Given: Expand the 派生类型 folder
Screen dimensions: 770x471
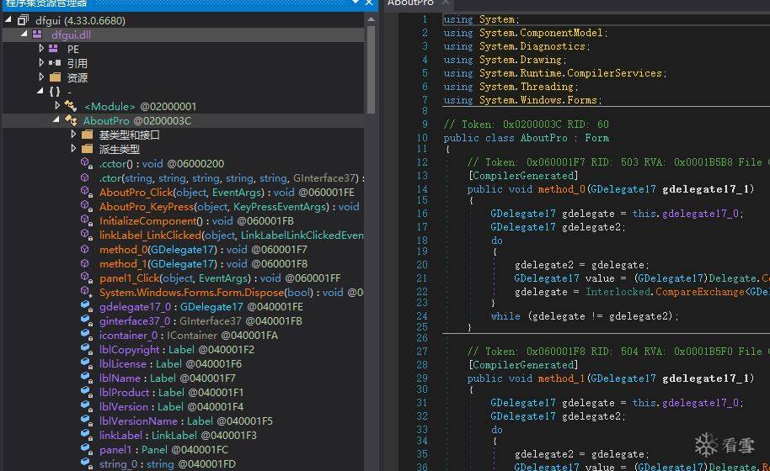Looking at the screenshot, I should click(x=73, y=148).
